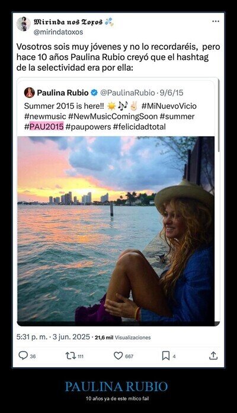Click the 5:31 p. m. timestamp

tap(32, 337)
